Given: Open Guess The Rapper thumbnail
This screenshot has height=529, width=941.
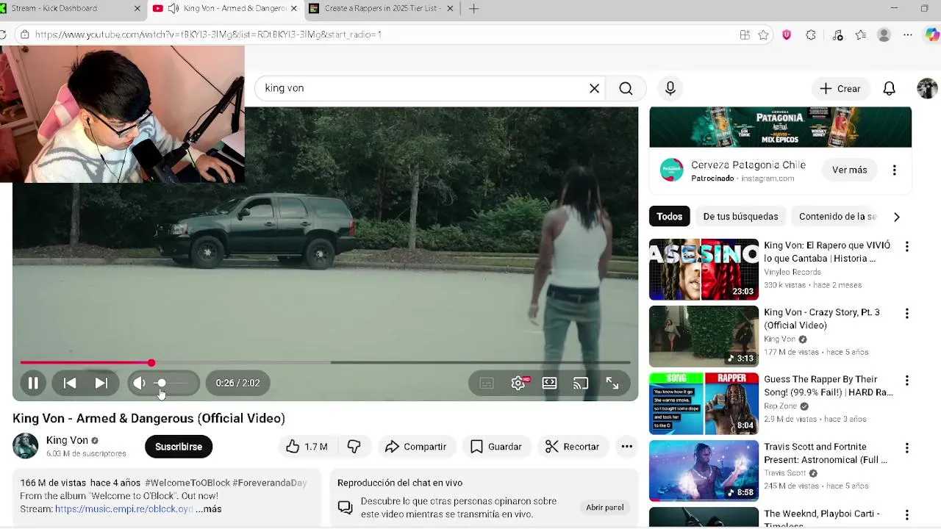Looking at the screenshot, I should (x=704, y=403).
